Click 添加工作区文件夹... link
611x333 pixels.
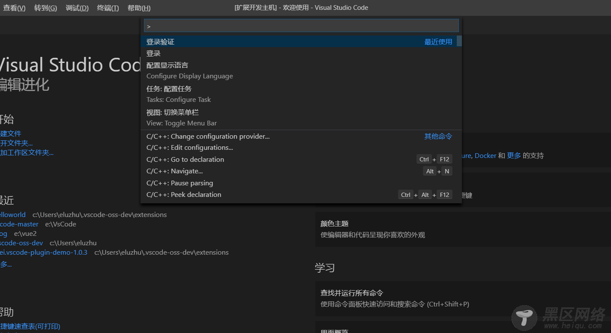(x=27, y=152)
